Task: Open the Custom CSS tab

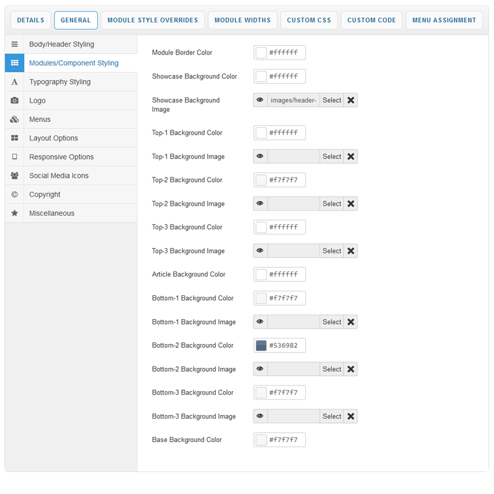Action: tap(309, 20)
